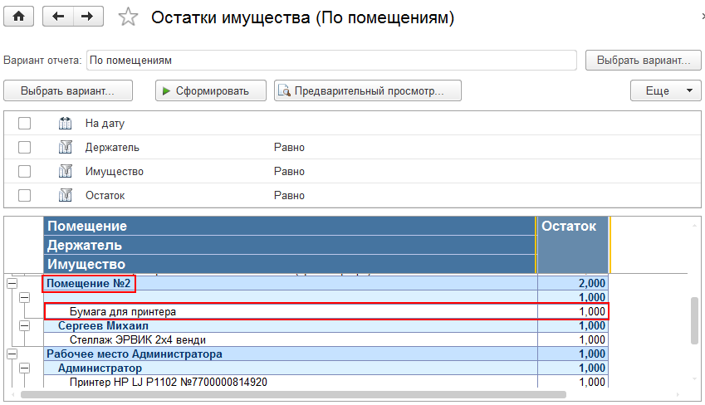Enable the На дату checkbox
Screen dimensions: 705x405
(x=24, y=123)
